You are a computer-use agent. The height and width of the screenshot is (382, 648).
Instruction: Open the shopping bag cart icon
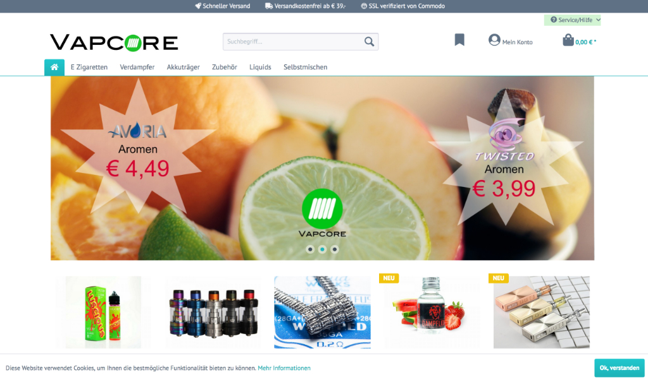tap(568, 40)
